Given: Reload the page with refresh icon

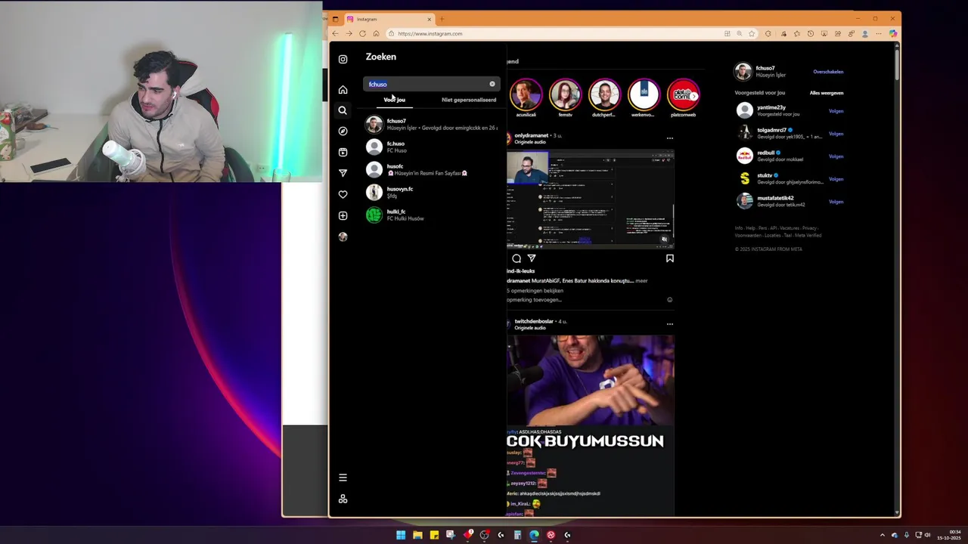Looking at the screenshot, I should (362, 33).
